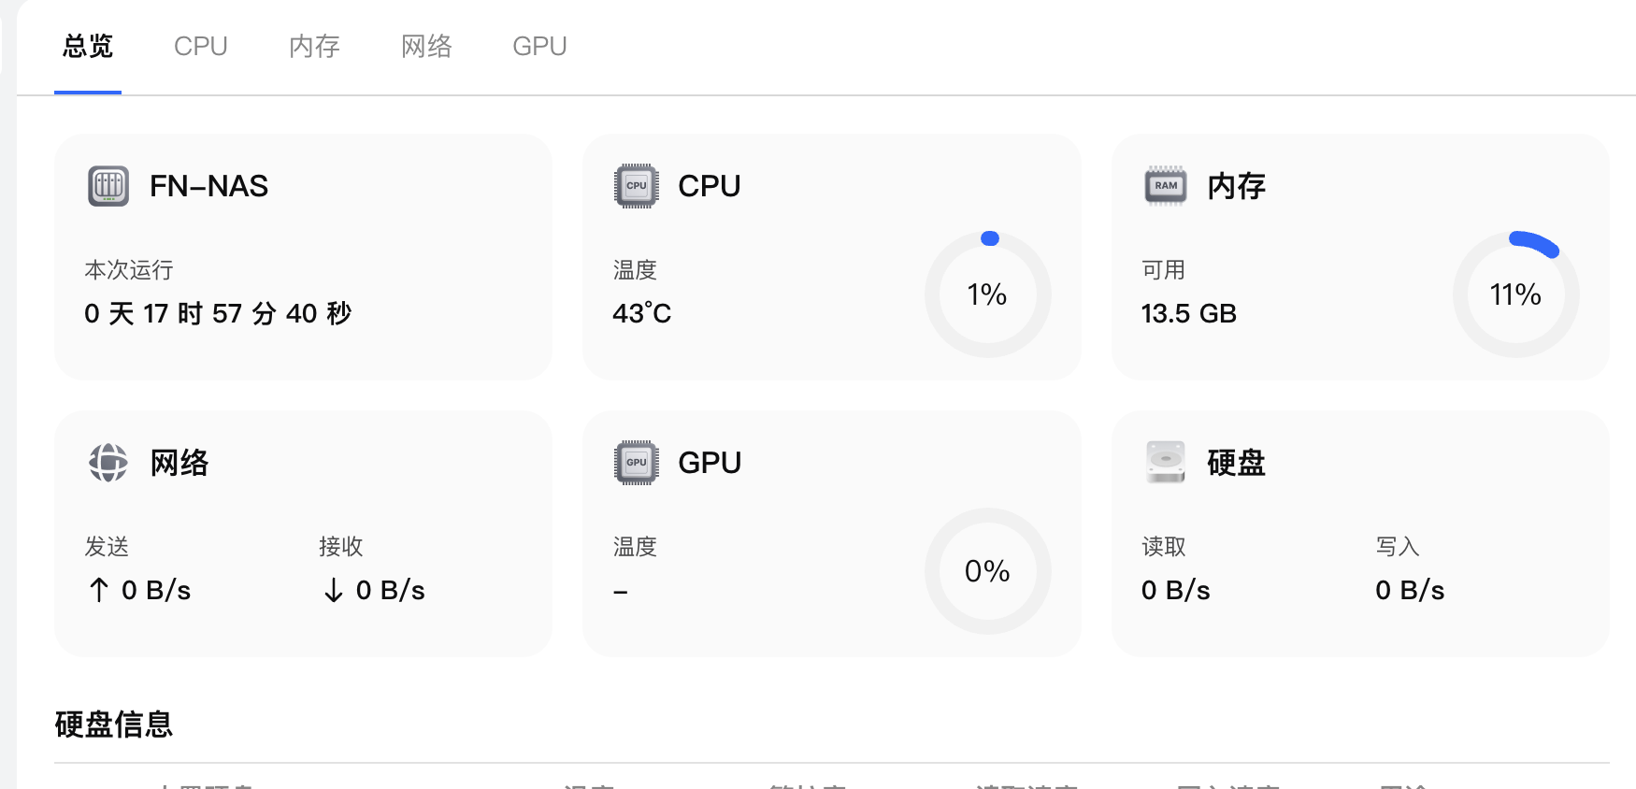This screenshot has width=1636, height=789.
Task: Click the CPU temperature 43°C reading
Action: (642, 313)
